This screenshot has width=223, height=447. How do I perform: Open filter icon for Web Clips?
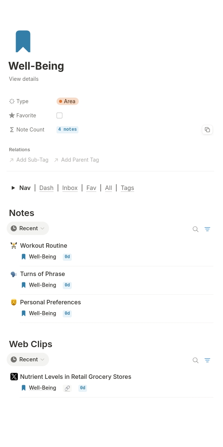(x=207, y=360)
